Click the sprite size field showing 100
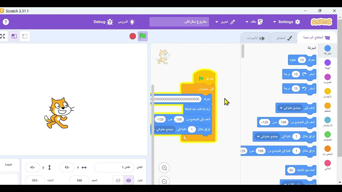 tap(79, 181)
